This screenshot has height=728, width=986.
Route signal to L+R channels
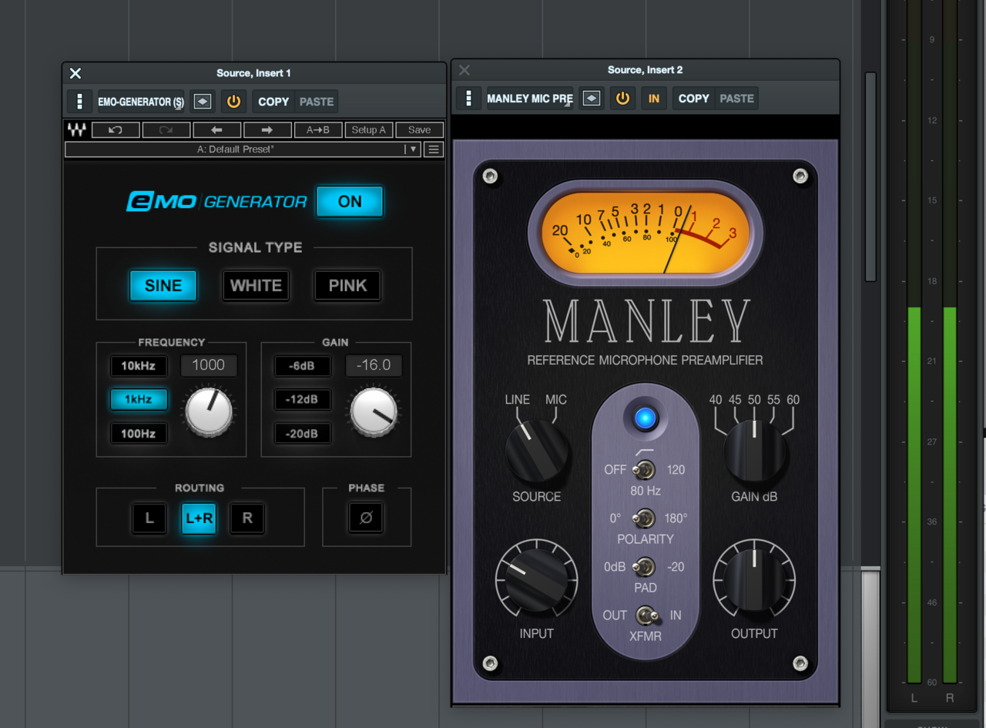click(x=198, y=518)
